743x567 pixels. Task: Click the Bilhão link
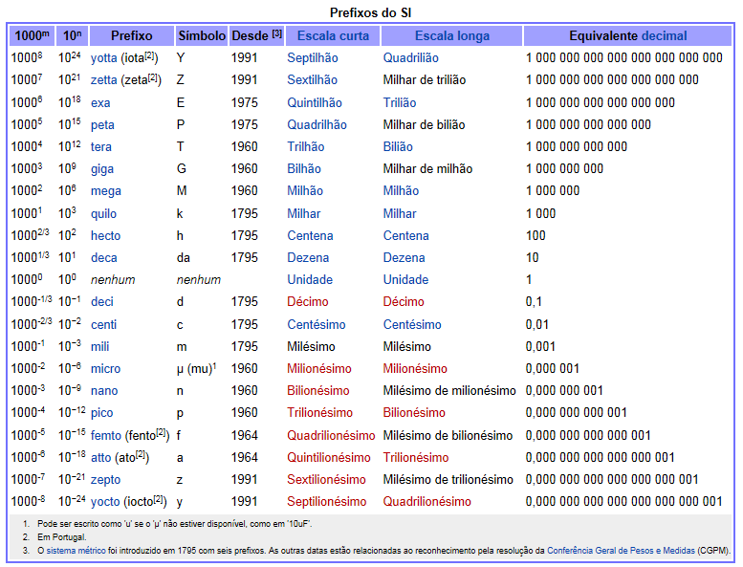304,169
